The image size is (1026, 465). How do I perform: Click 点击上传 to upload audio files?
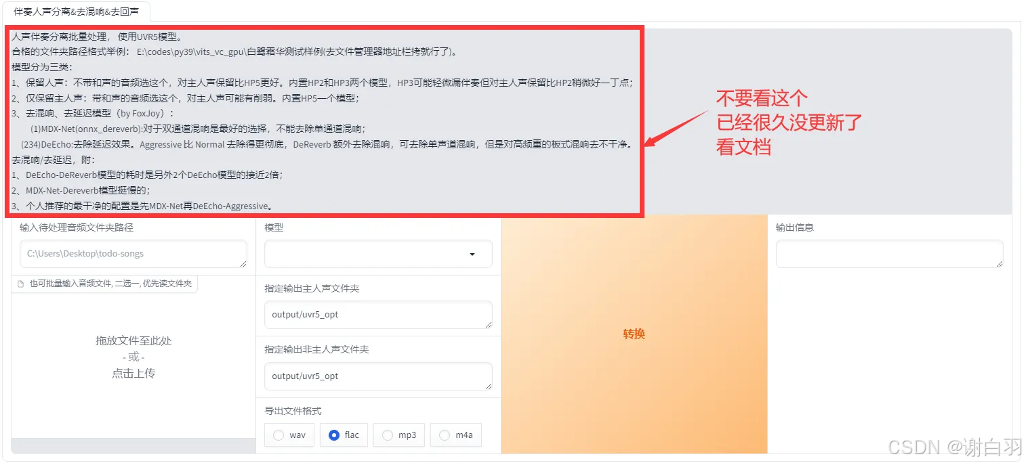[x=134, y=374]
